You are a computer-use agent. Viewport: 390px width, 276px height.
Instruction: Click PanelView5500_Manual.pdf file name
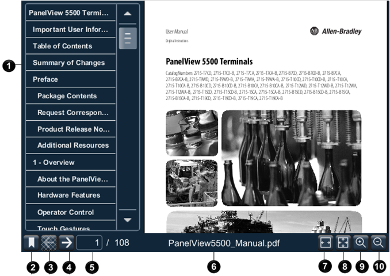click(x=224, y=243)
